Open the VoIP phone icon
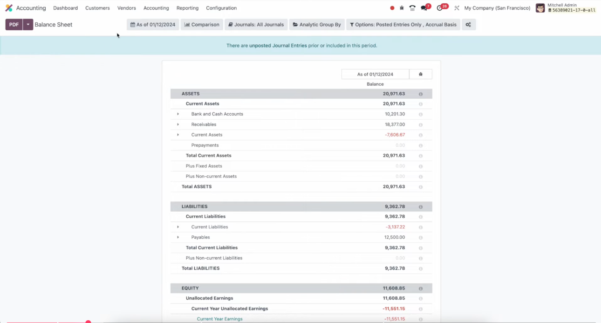The width and height of the screenshot is (601, 323). tap(412, 8)
